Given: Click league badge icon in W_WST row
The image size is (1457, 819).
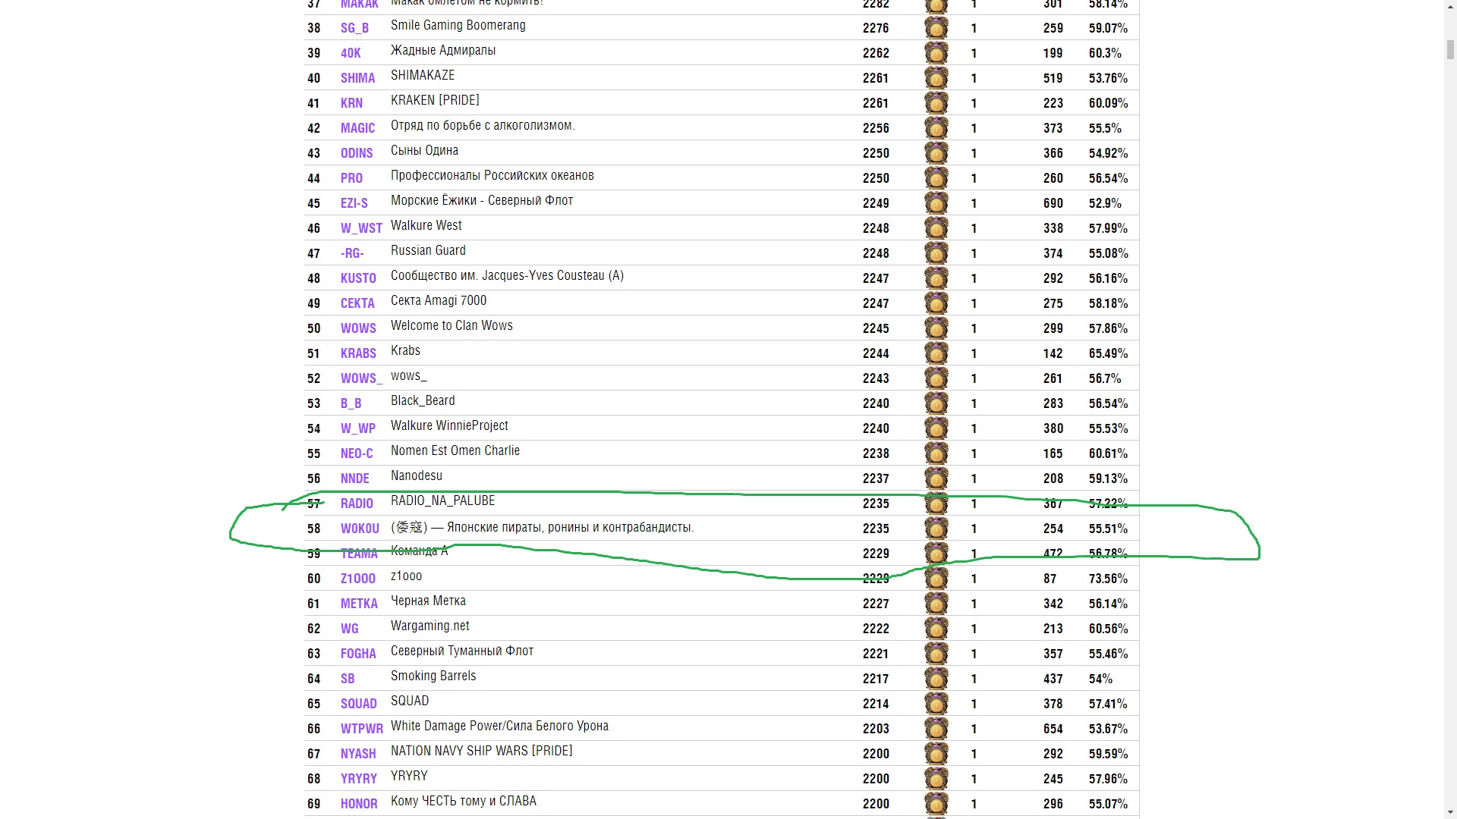Looking at the screenshot, I should coord(936,228).
